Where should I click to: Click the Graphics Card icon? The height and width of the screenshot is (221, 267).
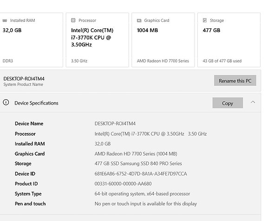tap(139, 20)
